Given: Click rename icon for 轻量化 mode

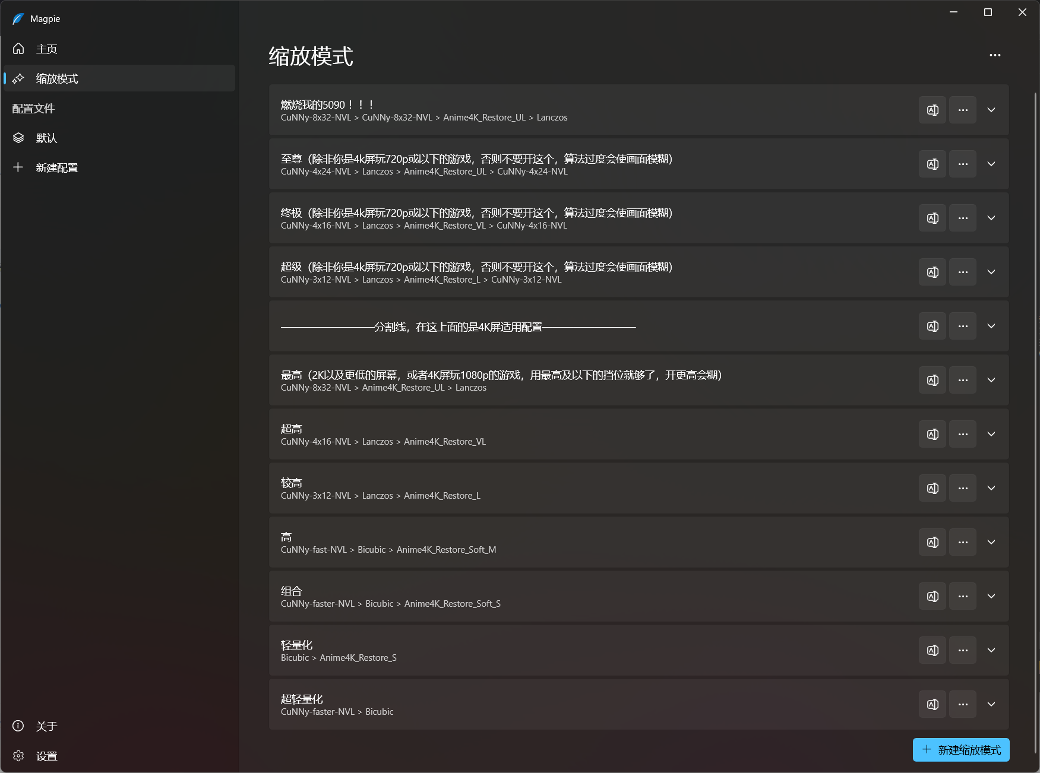Looking at the screenshot, I should pos(932,650).
